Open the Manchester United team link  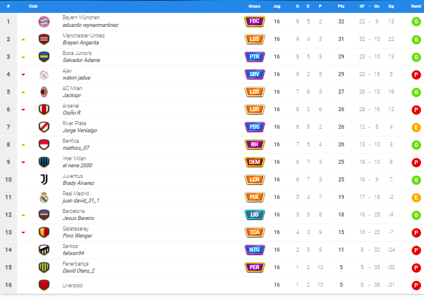[83, 35]
